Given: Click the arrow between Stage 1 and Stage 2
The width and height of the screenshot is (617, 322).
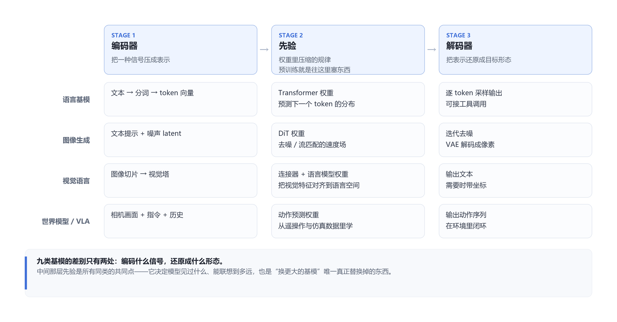Looking at the screenshot, I should click(x=264, y=50).
